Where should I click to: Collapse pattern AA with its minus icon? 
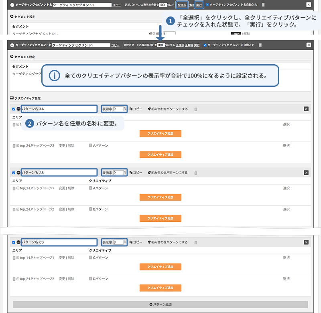click(x=18, y=109)
